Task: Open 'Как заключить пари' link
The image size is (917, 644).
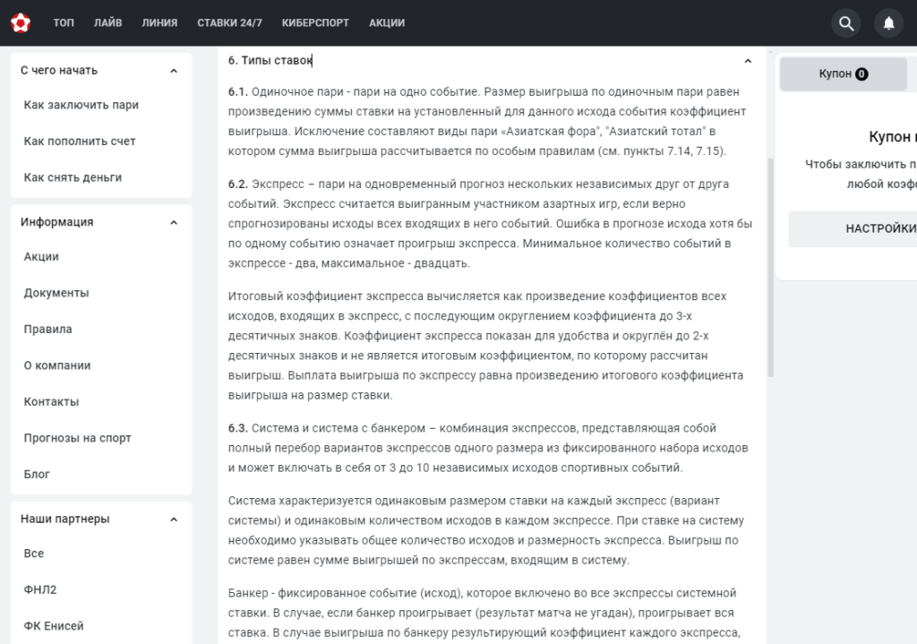Action: [x=81, y=105]
